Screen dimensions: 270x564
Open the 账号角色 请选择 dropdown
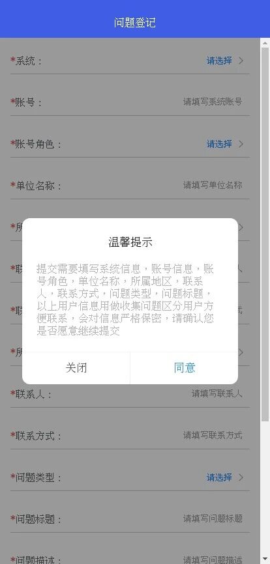click(x=219, y=144)
